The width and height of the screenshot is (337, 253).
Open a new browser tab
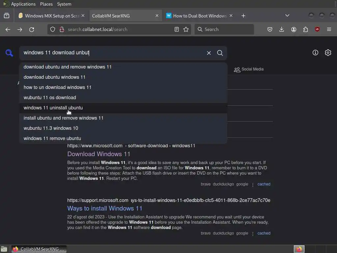click(243, 16)
